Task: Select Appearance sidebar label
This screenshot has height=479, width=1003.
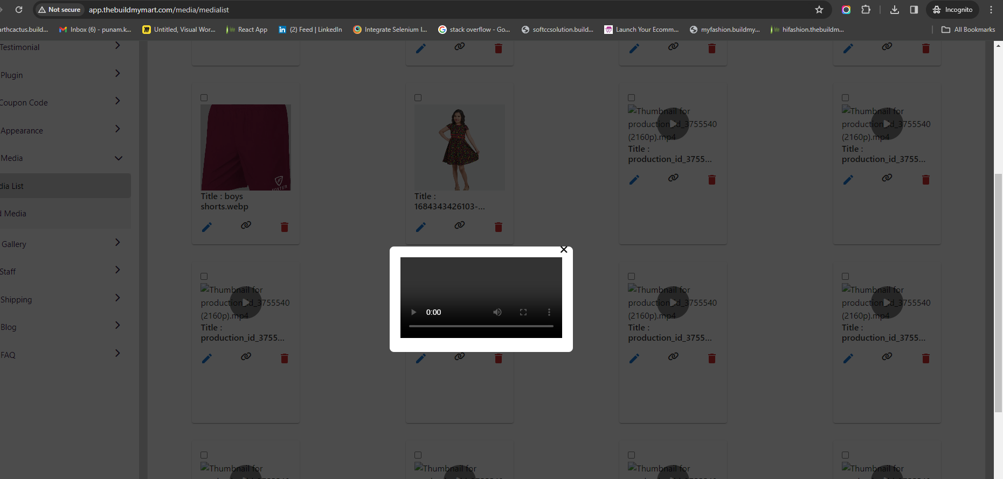Action: [22, 131]
